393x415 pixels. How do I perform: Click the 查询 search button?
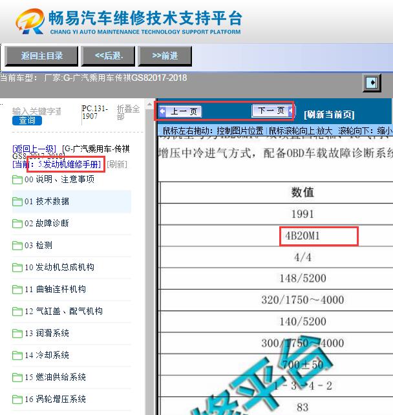[x=27, y=120]
